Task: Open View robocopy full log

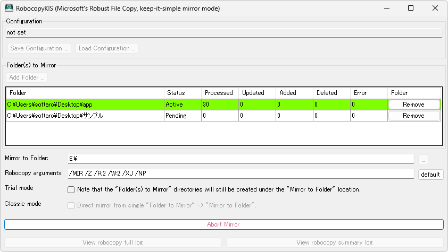Action: (x=113, y=242)
